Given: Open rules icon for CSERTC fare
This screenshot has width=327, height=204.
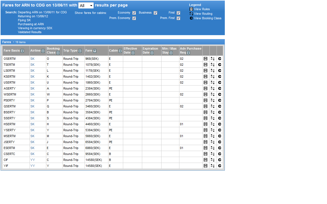Looking at the screenshot, I should (x=206, y=154).
